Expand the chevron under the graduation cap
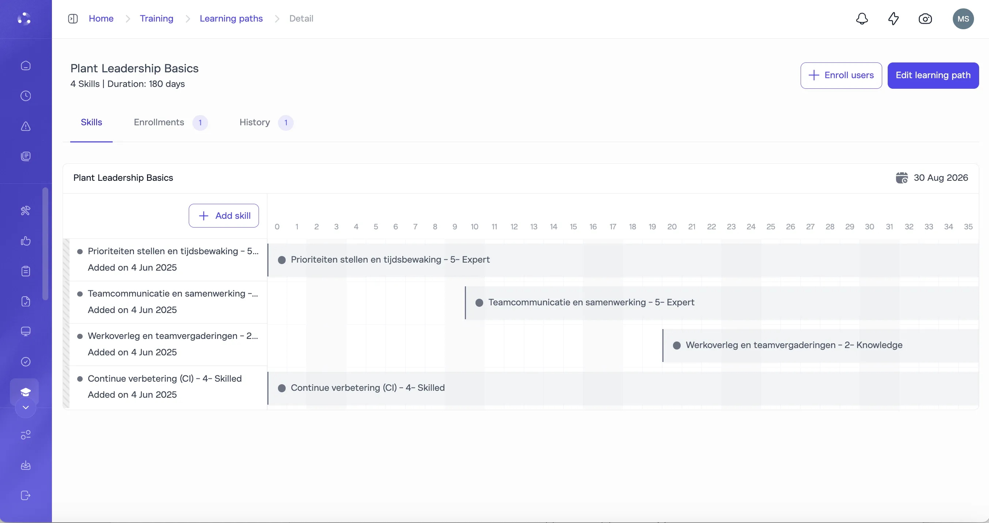Viewport: 989px width, 523px height. pos(25,408)
